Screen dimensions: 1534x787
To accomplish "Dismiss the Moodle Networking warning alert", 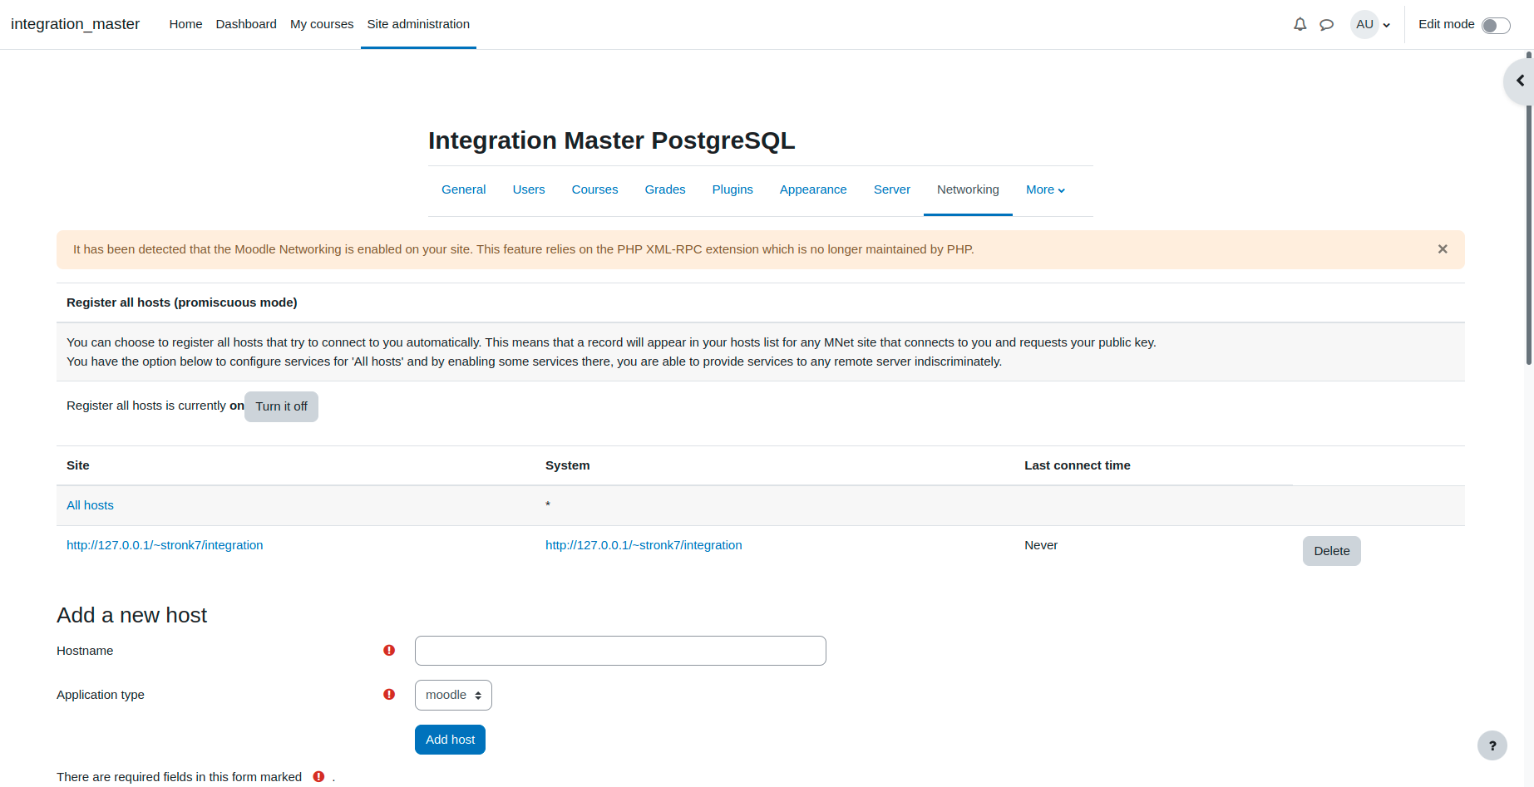I will (1443, 249).
